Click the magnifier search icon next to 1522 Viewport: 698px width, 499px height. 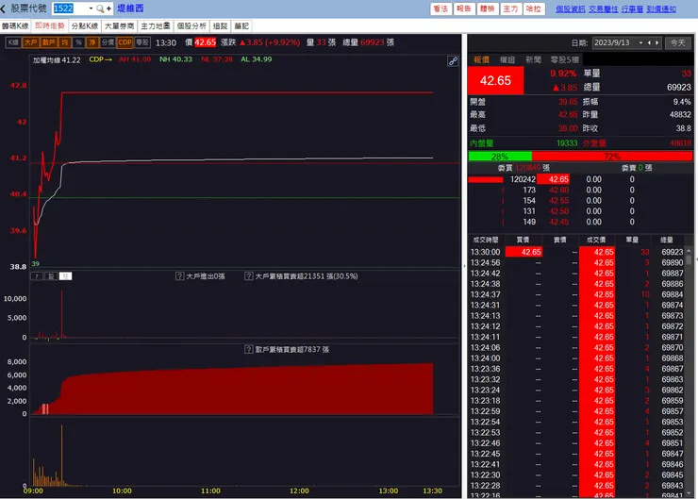100,8
